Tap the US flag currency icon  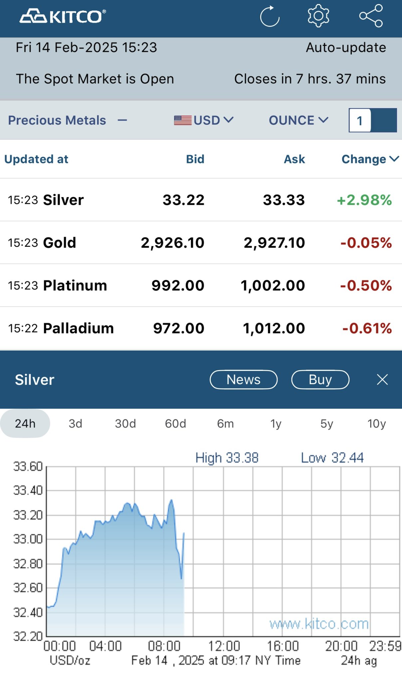pyautogui.click(x=183, y=120)
